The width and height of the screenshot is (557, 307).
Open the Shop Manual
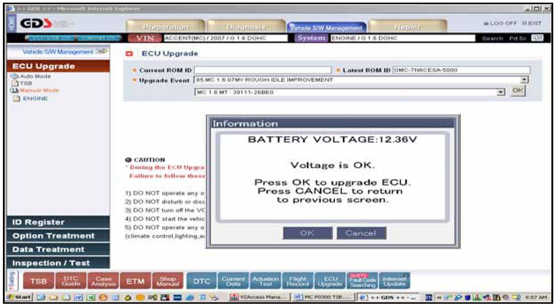point(168,281)
